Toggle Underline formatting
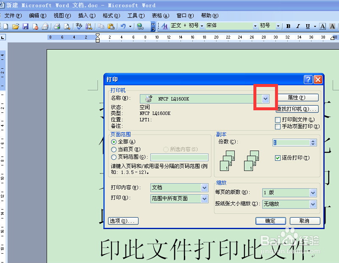 click(308, 26)
